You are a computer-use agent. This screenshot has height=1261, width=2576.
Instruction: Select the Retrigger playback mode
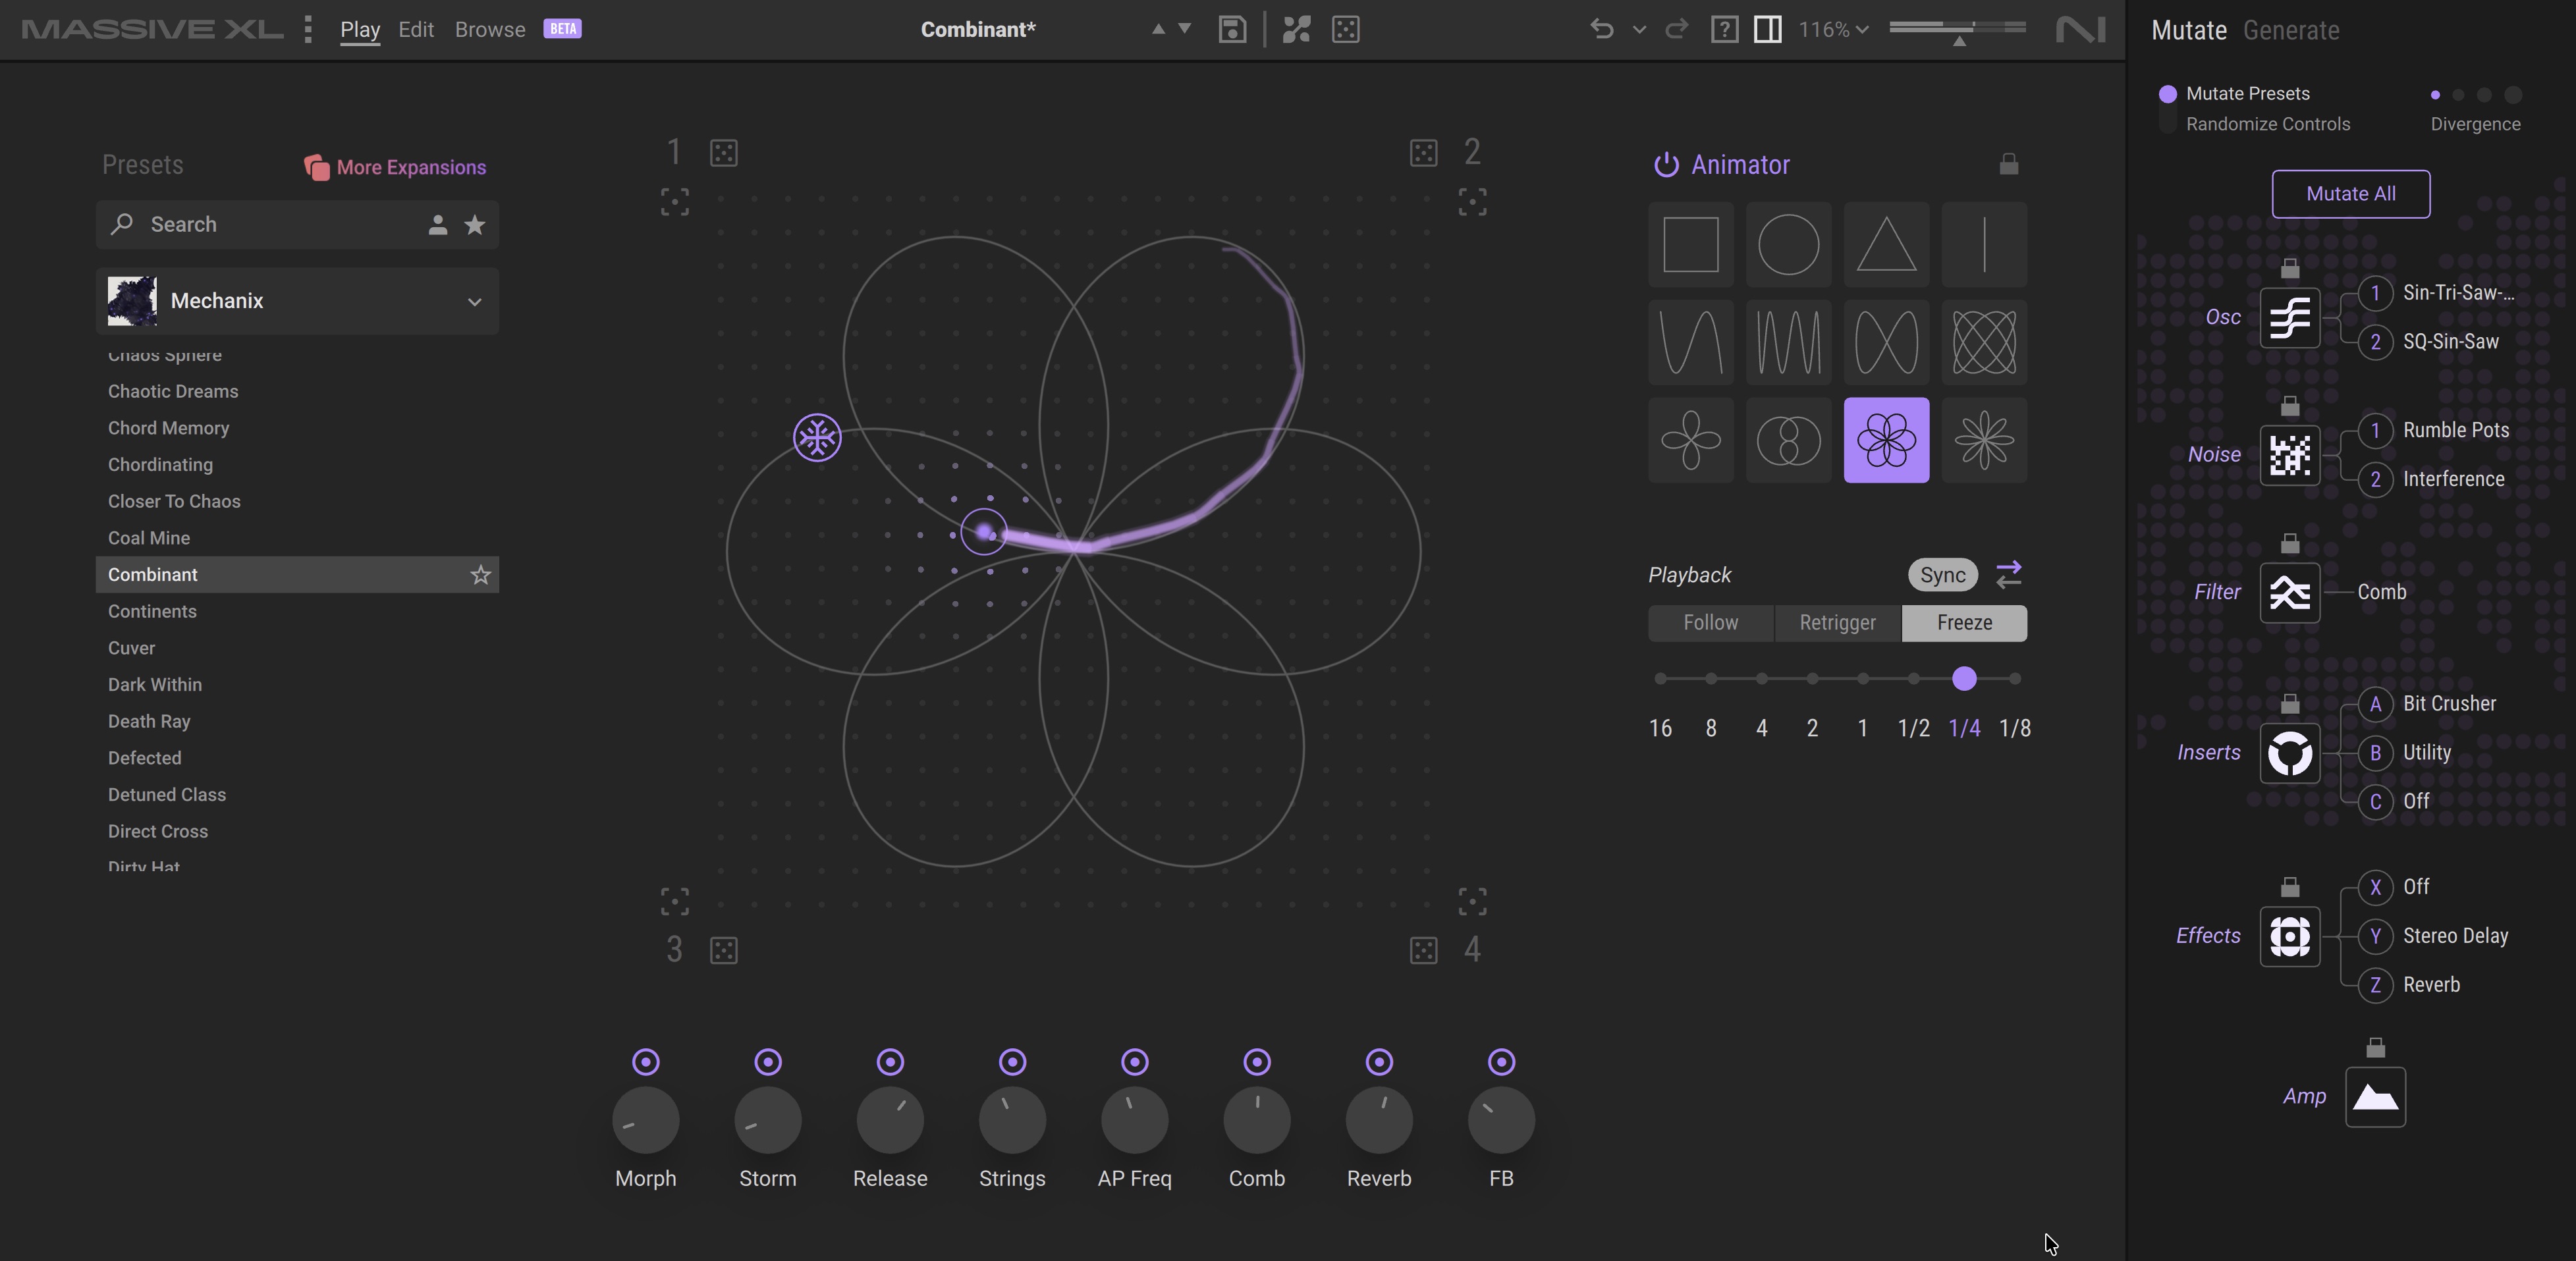1837,623
